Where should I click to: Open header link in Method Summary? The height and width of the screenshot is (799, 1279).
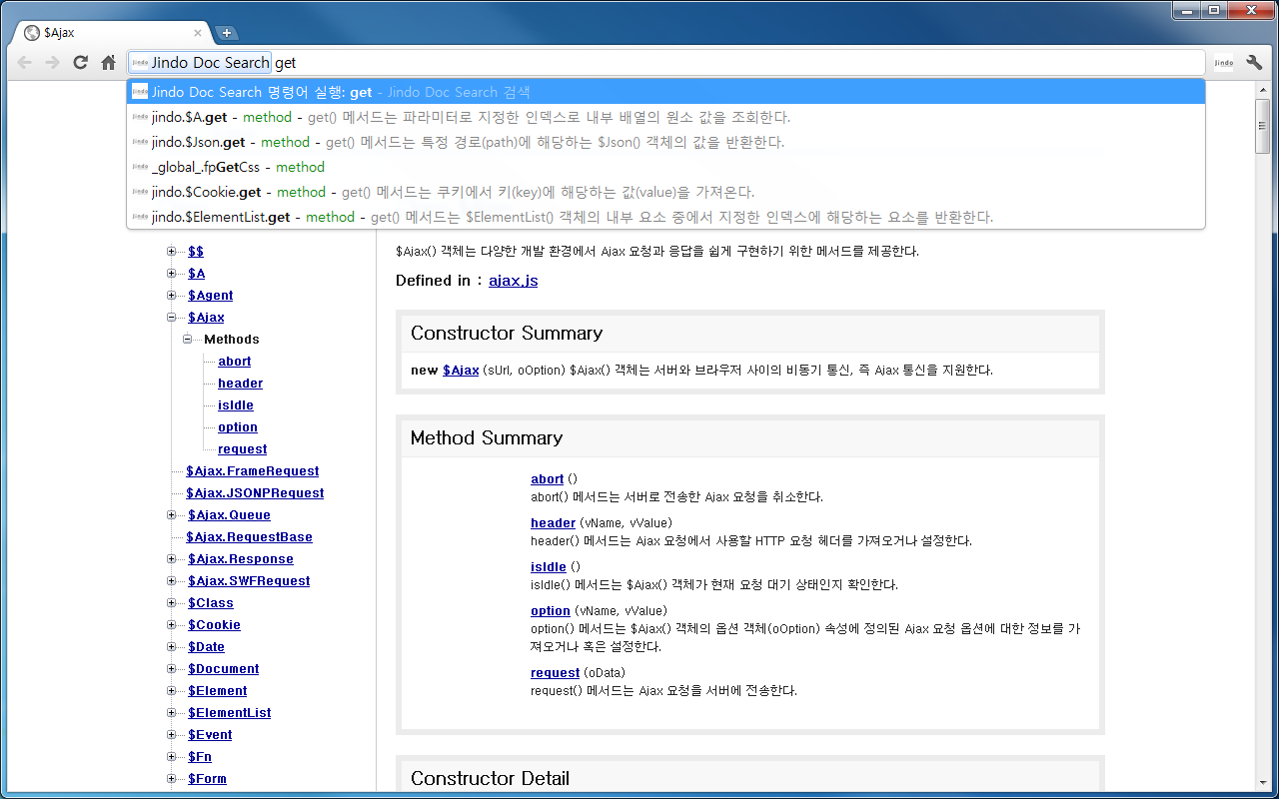click(x=553, y=523)
